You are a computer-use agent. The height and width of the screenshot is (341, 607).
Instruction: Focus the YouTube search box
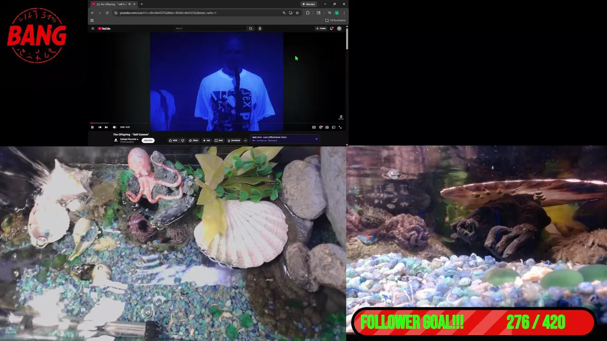[211, 28]
